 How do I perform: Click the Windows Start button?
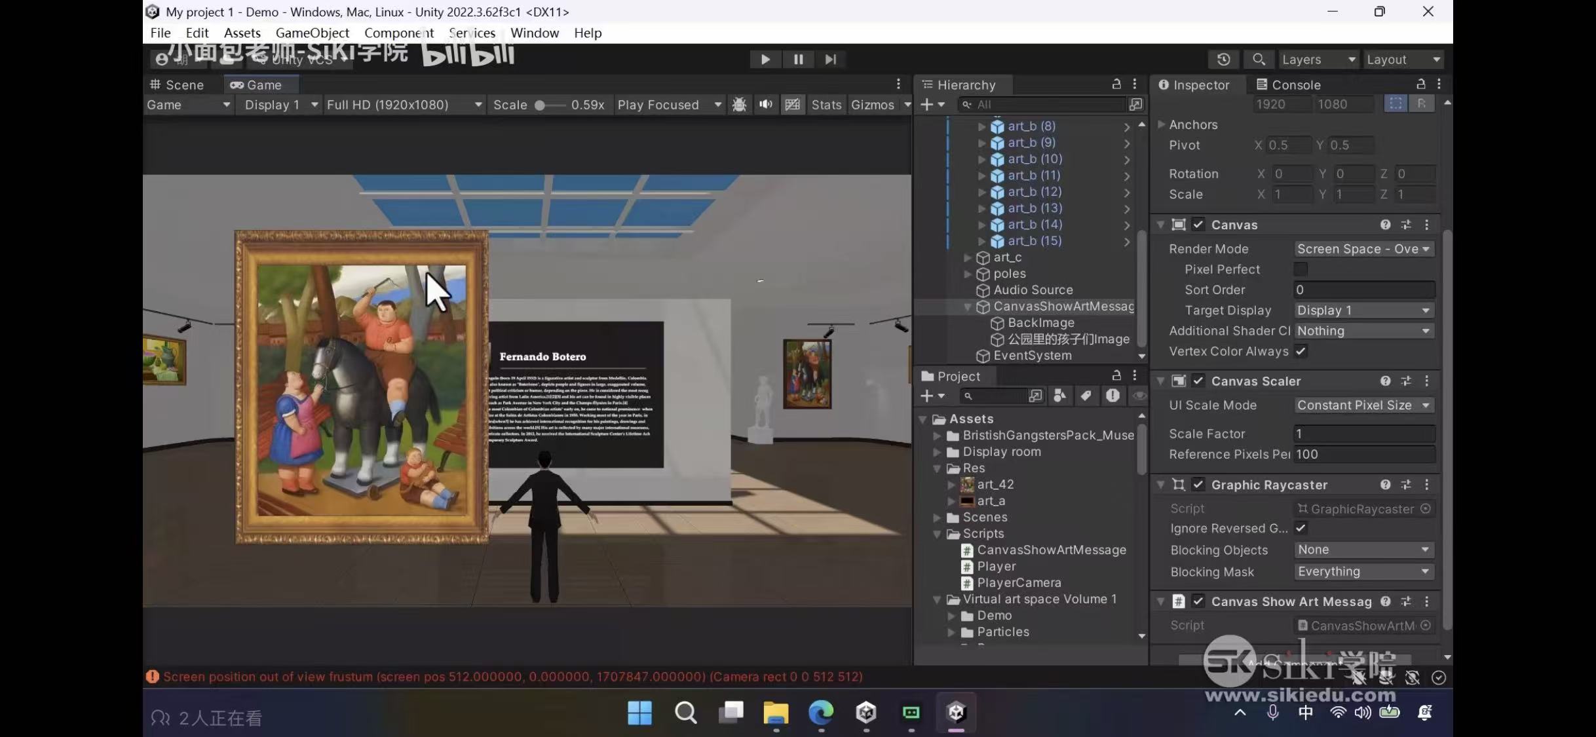click(x=639, y=713)
